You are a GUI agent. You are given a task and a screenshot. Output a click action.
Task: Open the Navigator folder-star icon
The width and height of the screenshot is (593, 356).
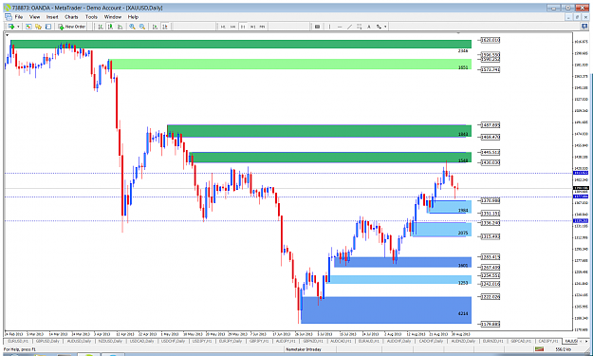click(x=38, y=27)
